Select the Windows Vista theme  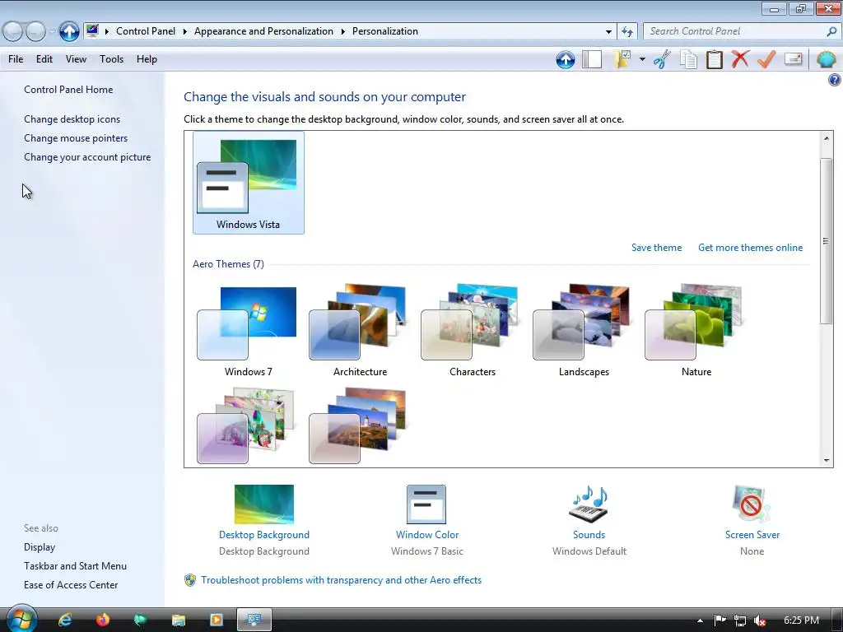point(249,184)
